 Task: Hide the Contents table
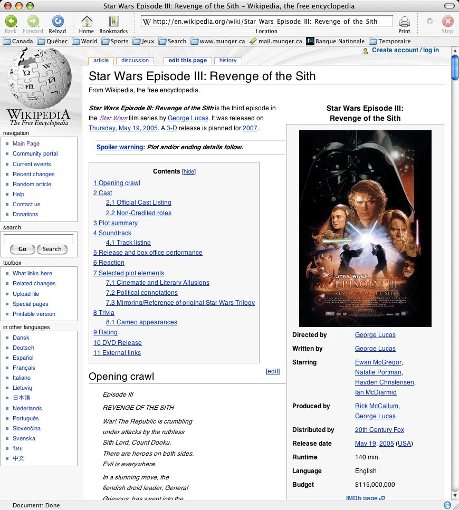click(189, 172)
